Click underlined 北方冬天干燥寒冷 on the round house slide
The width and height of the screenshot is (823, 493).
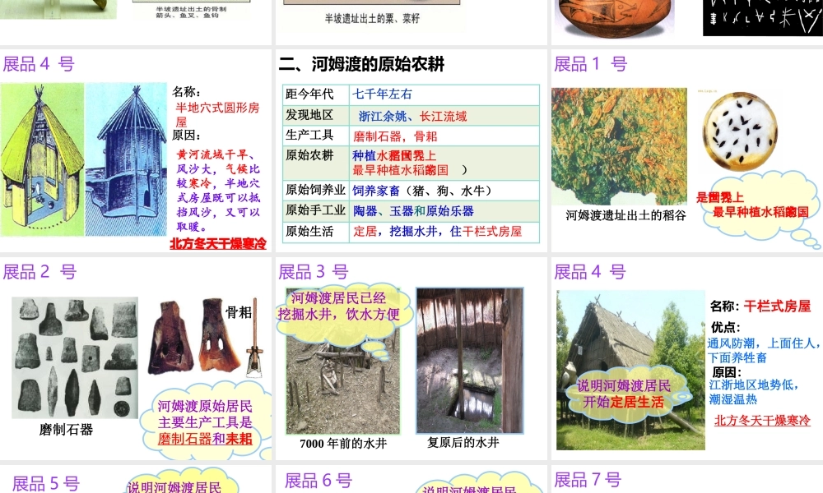point(218,243)
